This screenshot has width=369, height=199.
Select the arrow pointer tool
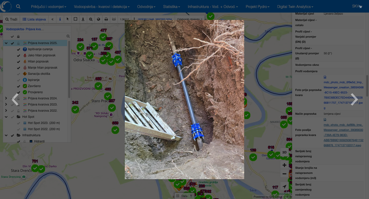[x=68, y=19]
